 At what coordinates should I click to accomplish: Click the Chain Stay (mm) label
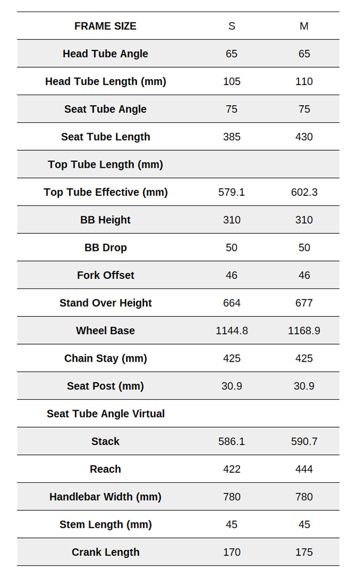pos(105,358)
